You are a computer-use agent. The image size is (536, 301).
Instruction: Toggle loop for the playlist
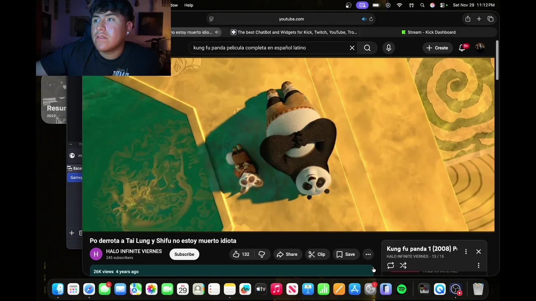(390, 265)
